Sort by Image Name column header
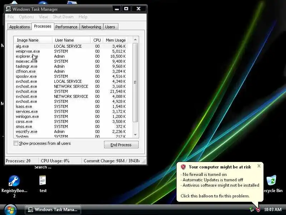Viewport: 286px width, 215px height. pos(33,40)
